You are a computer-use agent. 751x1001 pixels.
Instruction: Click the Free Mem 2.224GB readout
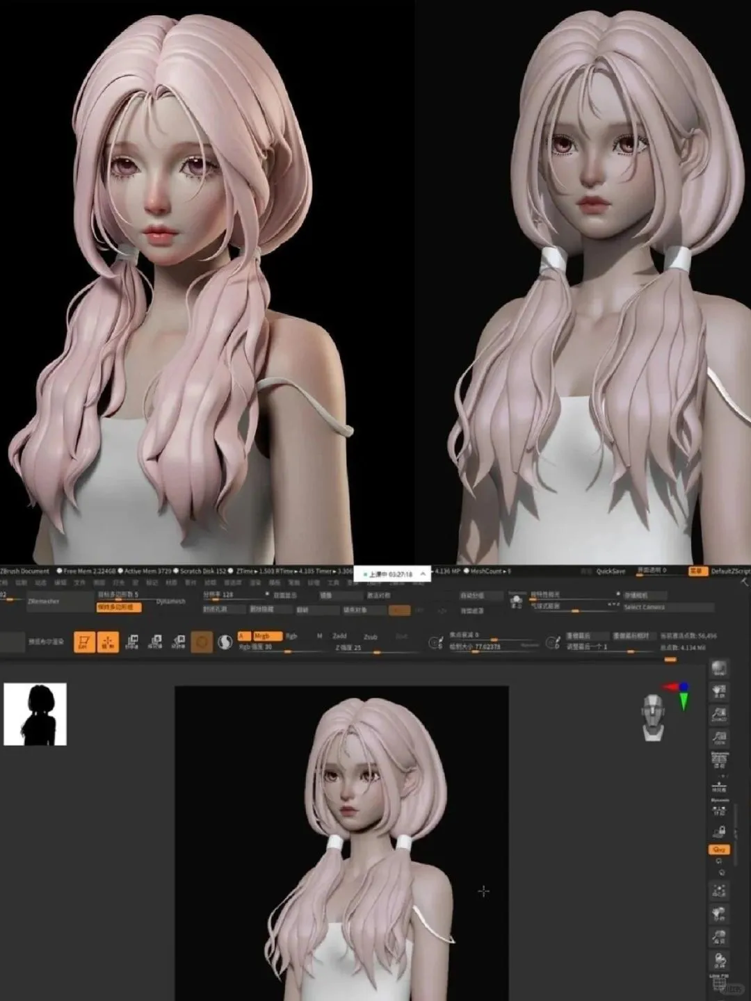coord(88,571)
